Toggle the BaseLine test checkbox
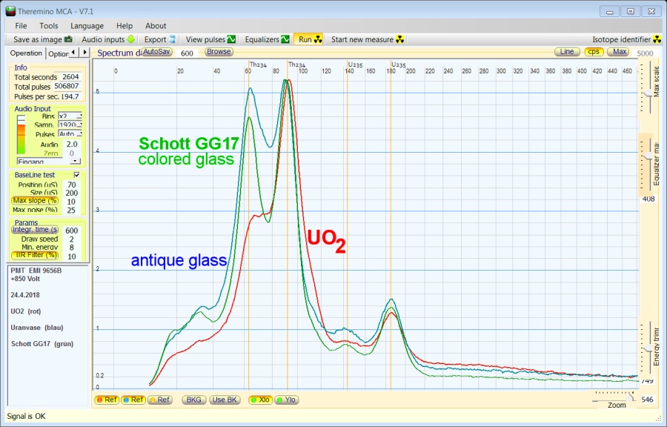This screenshot has width=667, height=427. pos(76,175)
